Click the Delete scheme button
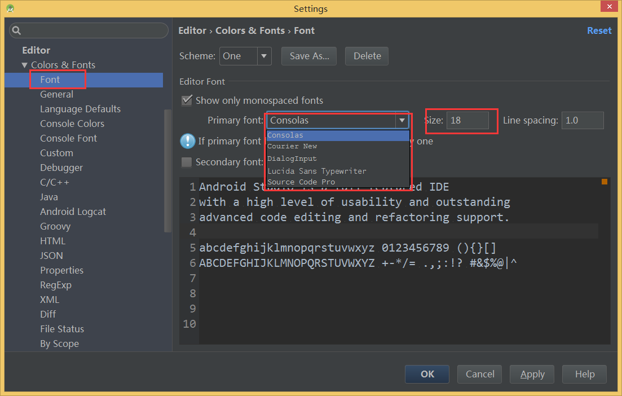 coord(367,56)
